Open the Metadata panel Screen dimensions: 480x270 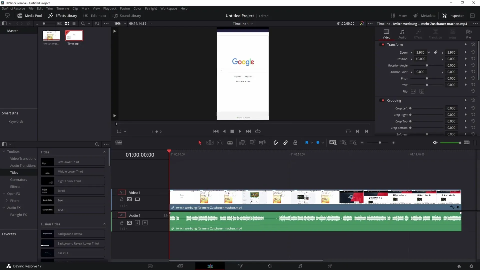click(x=425, y=15)
